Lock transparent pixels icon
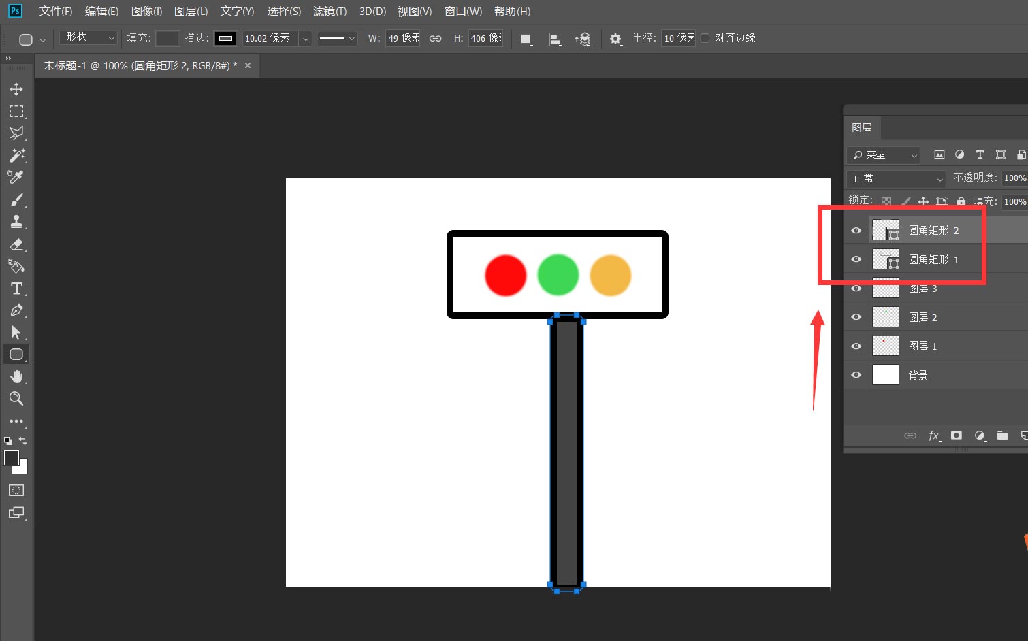 click(886, 201)
